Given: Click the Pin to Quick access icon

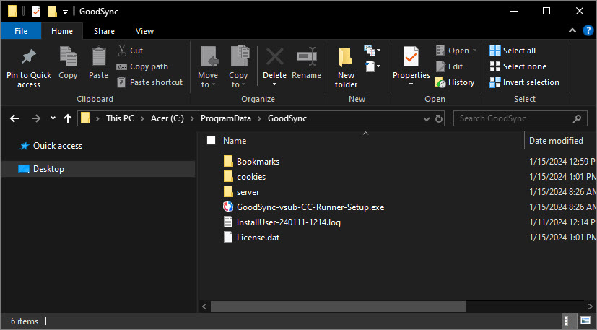Looking at the screenshot, I should [x=29, y=57].
